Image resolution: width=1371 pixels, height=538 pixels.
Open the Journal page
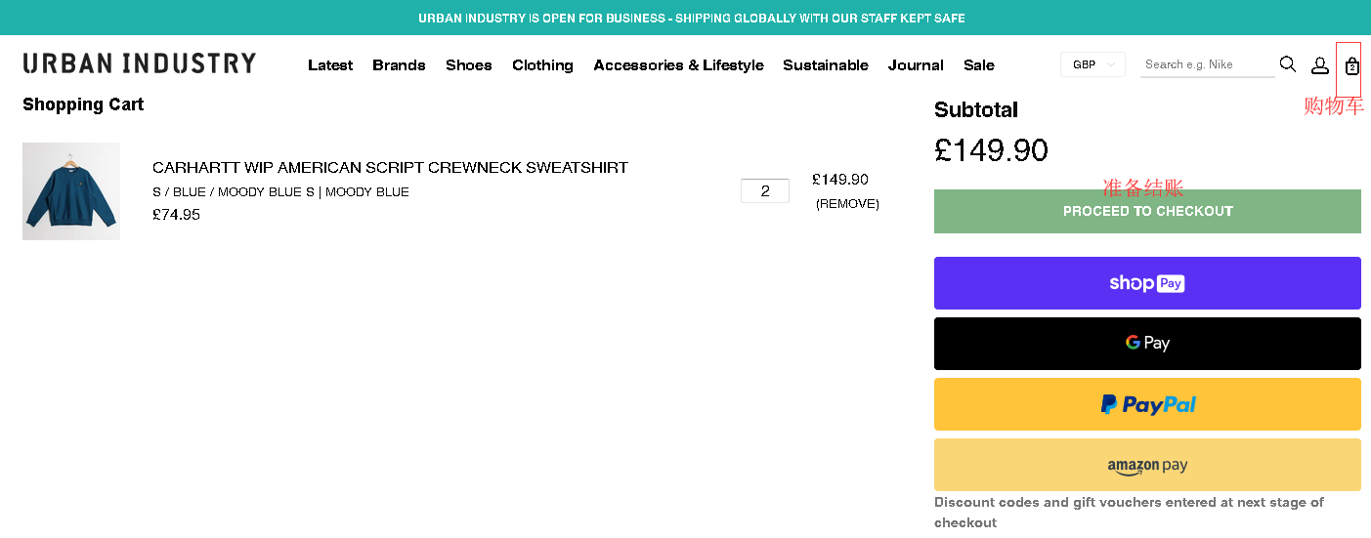point(916,65)
